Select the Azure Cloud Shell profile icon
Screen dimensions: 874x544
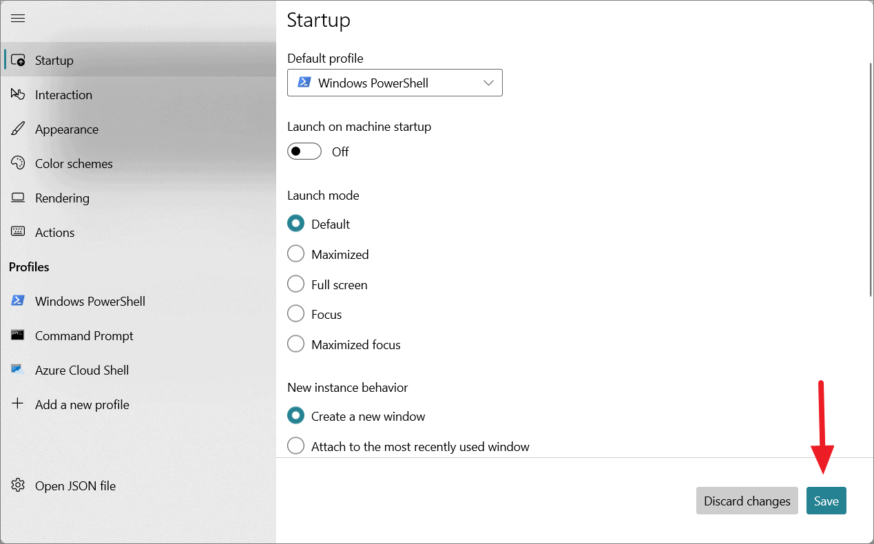pyautogui.click(x=19, y=370)
